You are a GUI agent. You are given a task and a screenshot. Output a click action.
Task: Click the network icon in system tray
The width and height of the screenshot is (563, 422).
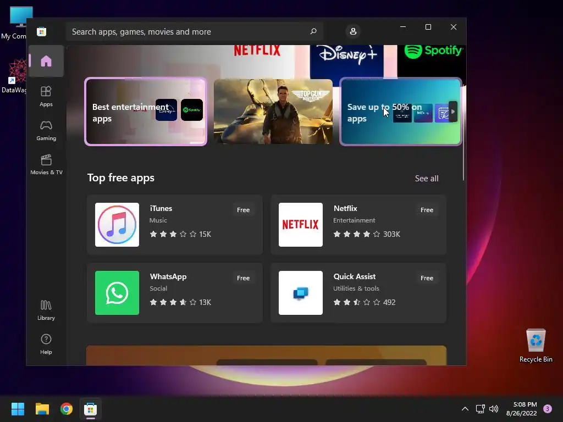click(481, 409)
